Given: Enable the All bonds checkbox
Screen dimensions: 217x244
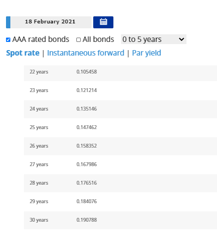Looking at the screenshot, I should pos(79,40).
